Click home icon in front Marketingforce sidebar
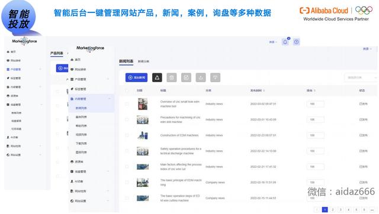The image size is (379, 214). pyautogui.click(x=72, y=60)
